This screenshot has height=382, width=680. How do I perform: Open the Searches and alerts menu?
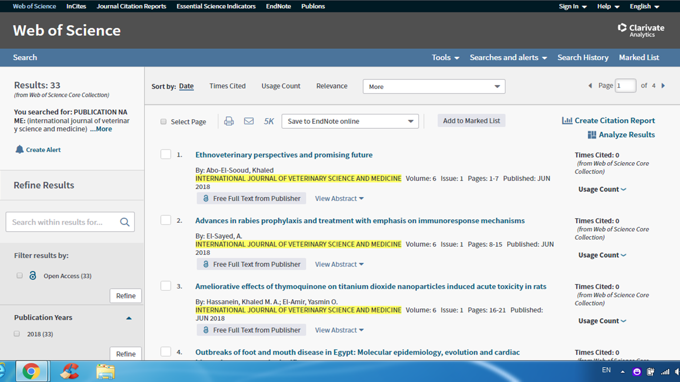pyautogui.click(x=508, y=58)
